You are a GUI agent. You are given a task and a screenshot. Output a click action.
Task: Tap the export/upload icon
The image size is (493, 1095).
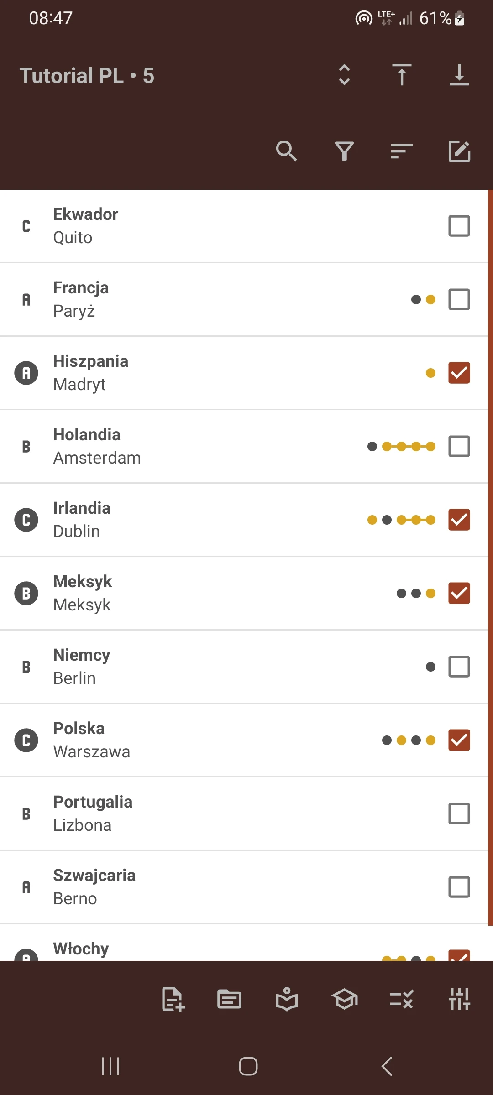pos(401,75)
